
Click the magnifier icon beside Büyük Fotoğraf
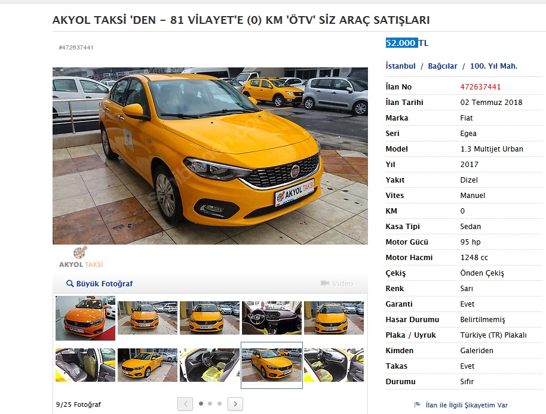[70, 284]
